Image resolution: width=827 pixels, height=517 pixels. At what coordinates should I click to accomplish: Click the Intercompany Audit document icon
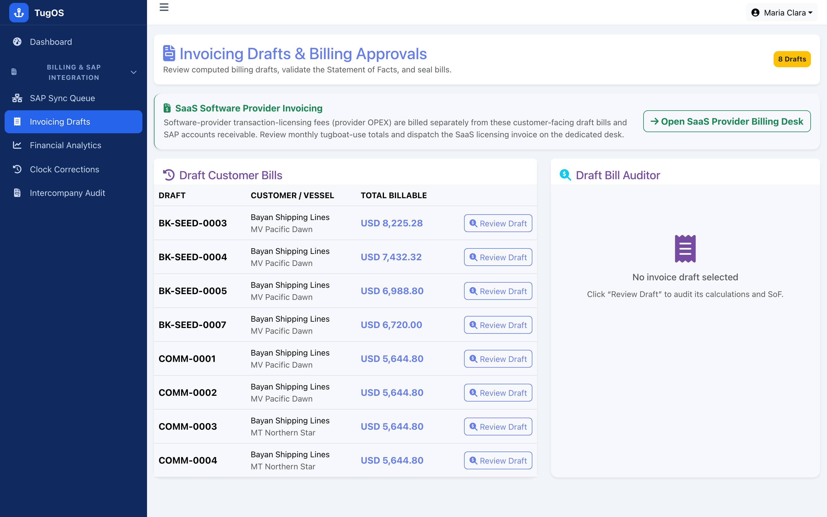[x=17, y=193]
